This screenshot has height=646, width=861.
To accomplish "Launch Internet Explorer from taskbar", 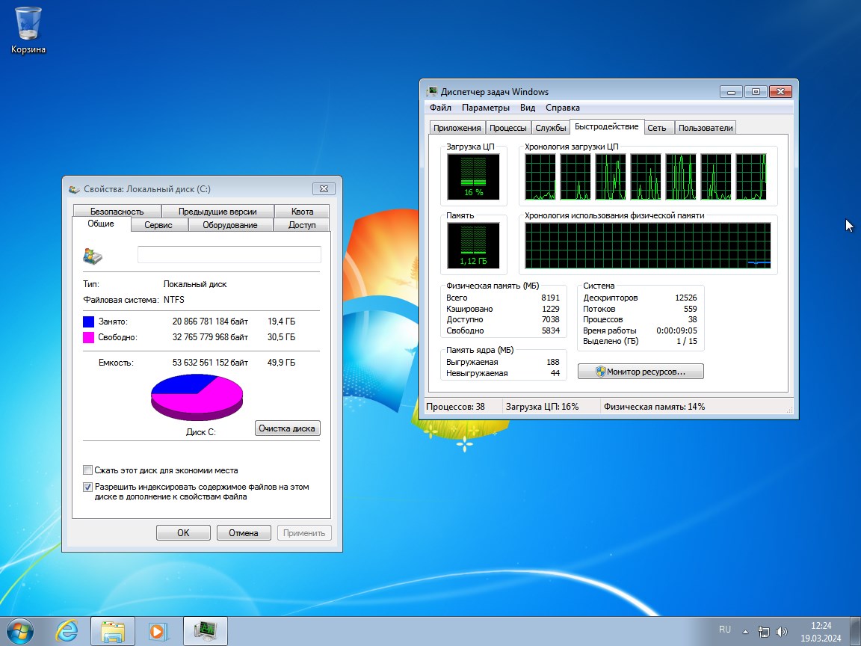I will coord(67,630).
